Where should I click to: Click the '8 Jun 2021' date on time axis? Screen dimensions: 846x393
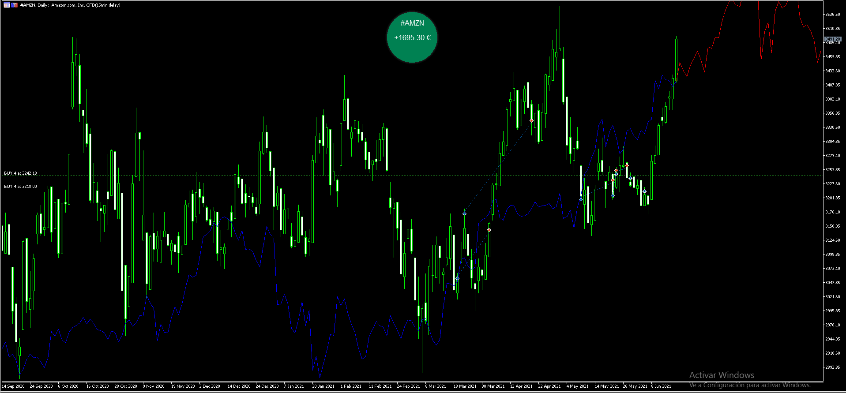click(x=661, y=386)
